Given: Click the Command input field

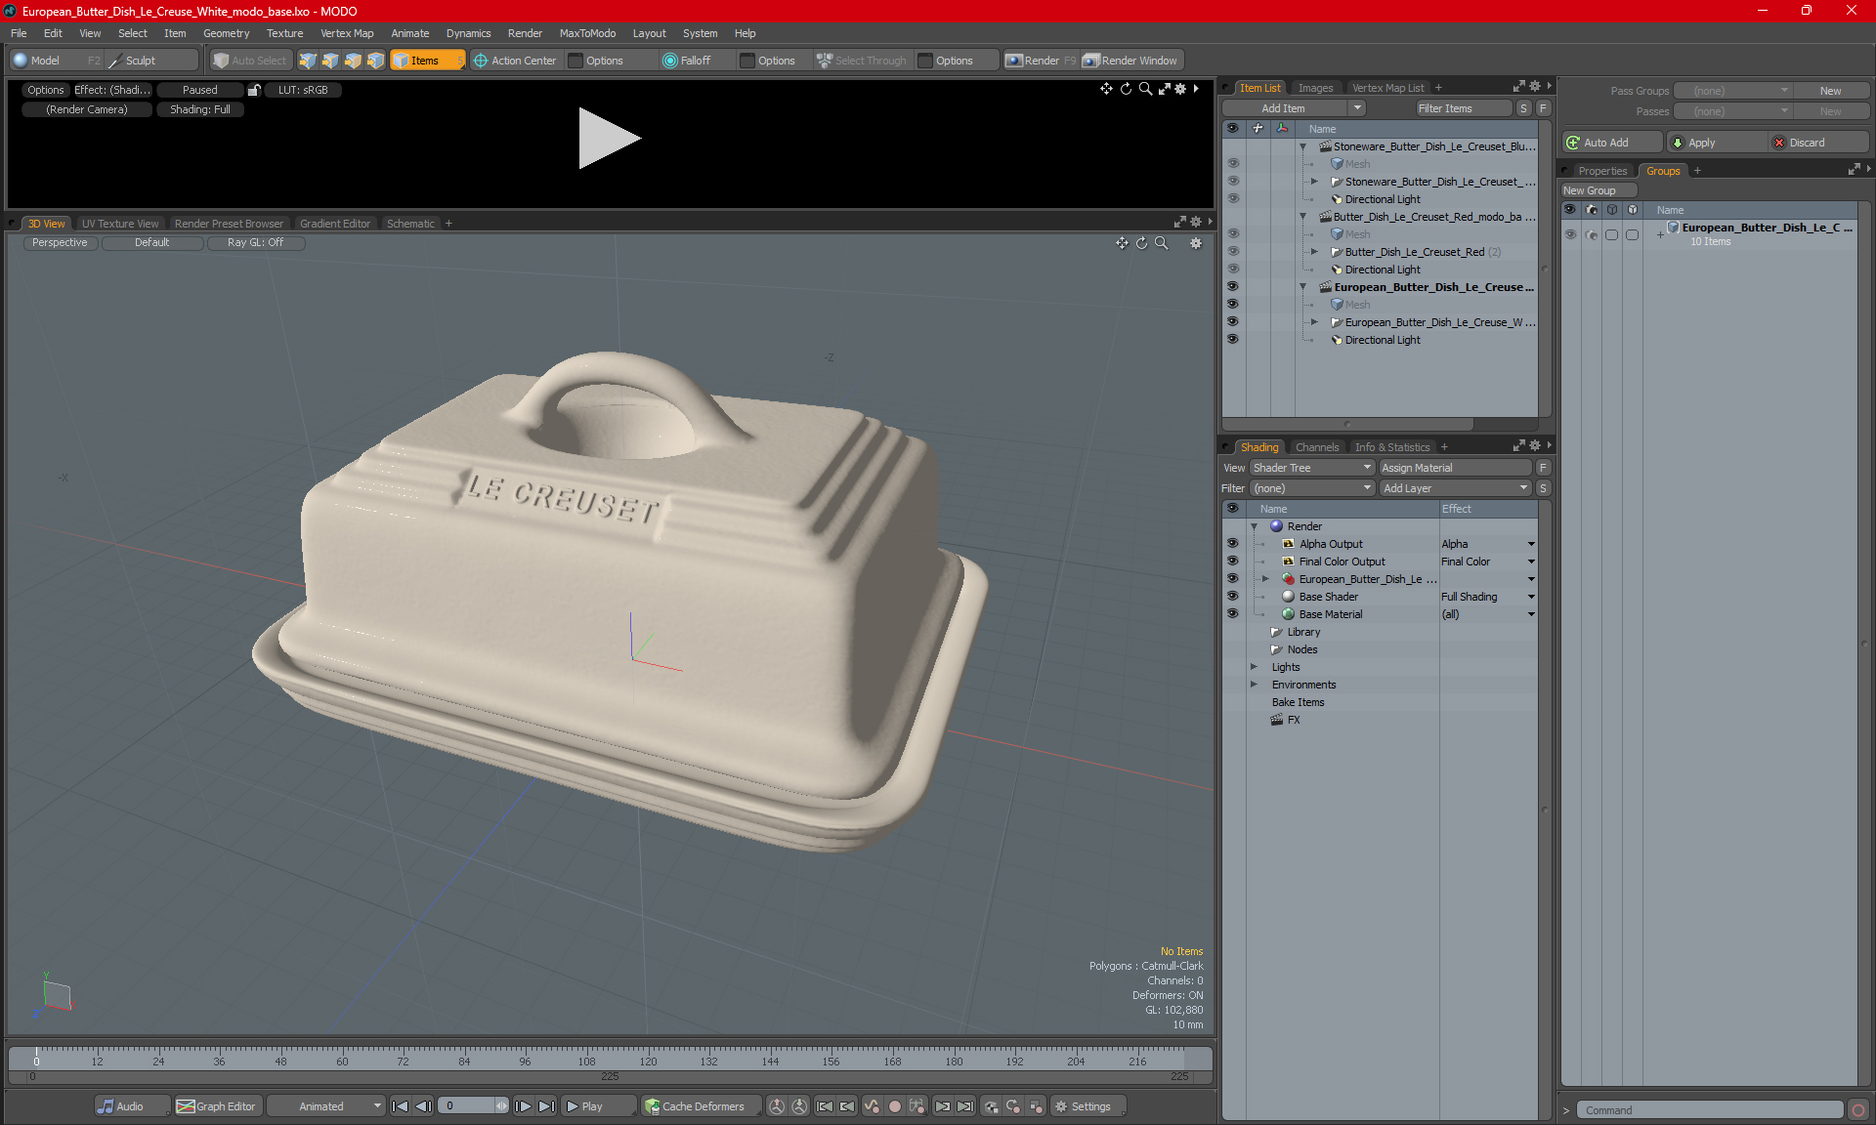Looking at the screenshot, I should click(1711, 1110).
